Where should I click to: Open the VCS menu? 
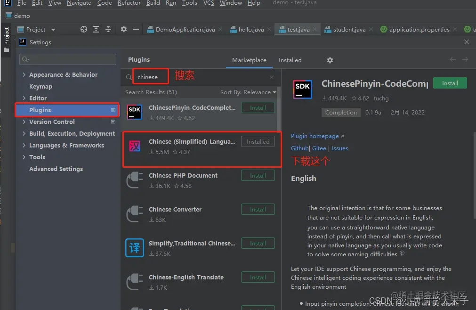click(x=209, y=3)
